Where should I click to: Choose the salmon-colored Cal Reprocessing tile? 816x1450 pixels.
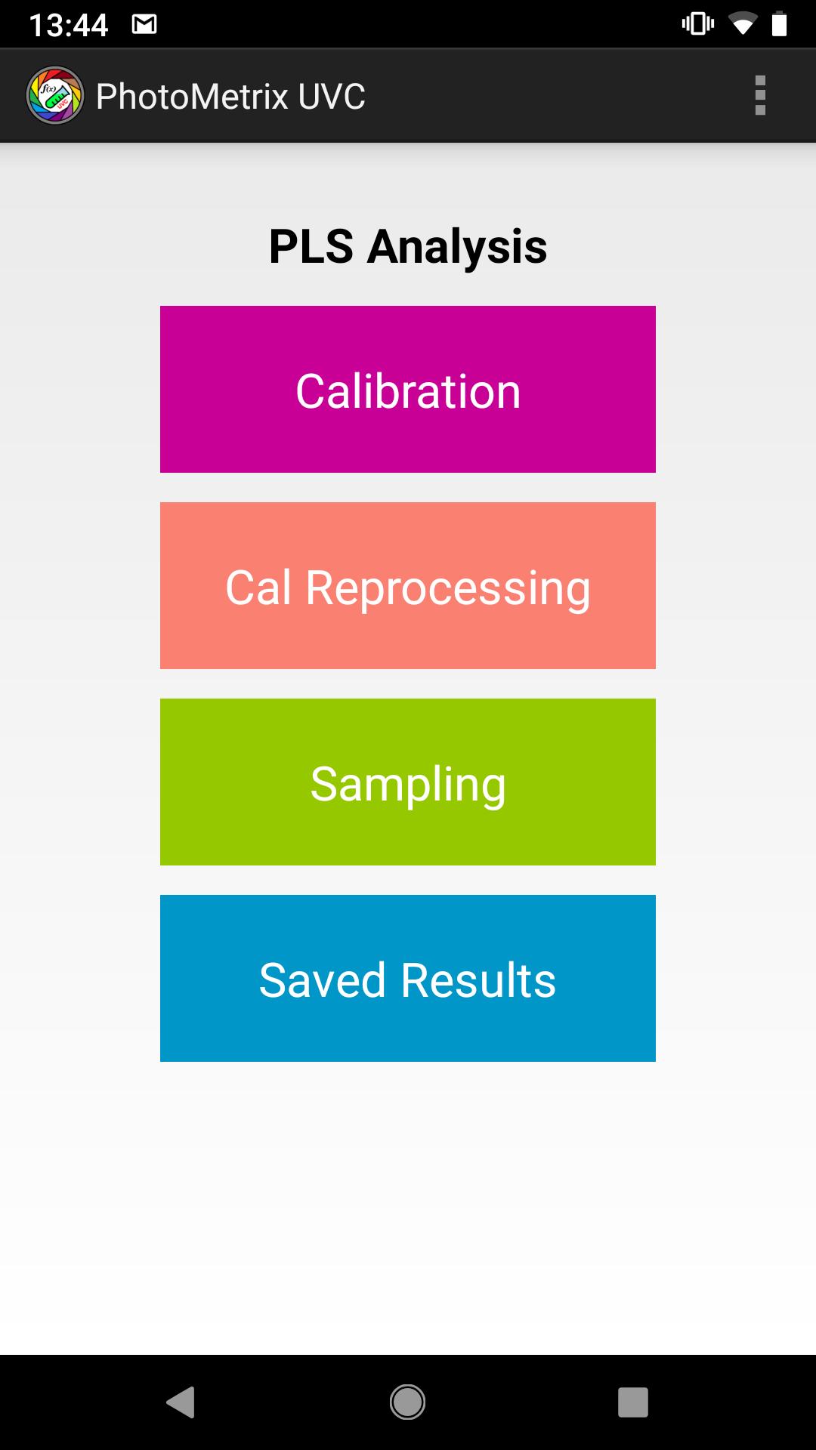(408, 586)
